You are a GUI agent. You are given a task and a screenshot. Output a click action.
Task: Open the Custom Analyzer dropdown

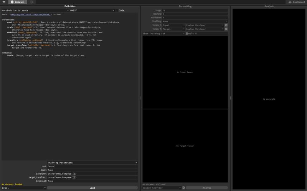click(x=162, y=188)
